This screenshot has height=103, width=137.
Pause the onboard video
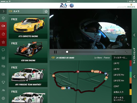[x=55, y=52]
